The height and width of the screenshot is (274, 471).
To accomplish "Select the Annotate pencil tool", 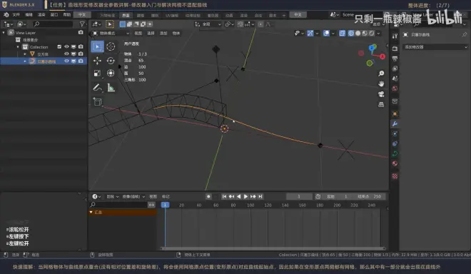I will point(97,88).
